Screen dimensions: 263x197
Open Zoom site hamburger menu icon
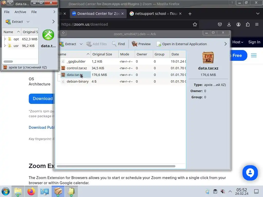point(253,55)
